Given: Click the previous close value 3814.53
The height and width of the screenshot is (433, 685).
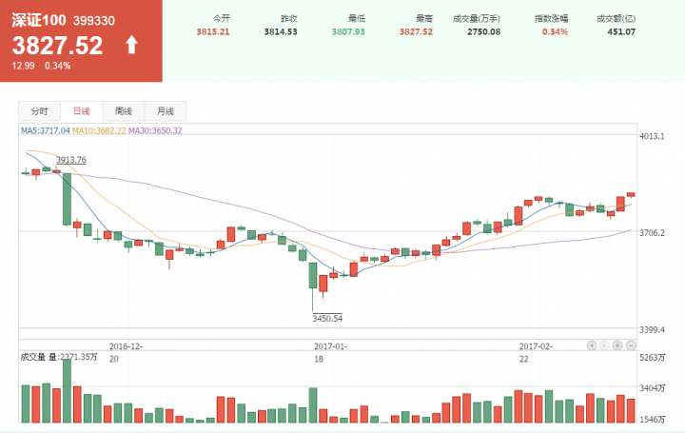Looking at the screenshot, I should tap(281, 32).
